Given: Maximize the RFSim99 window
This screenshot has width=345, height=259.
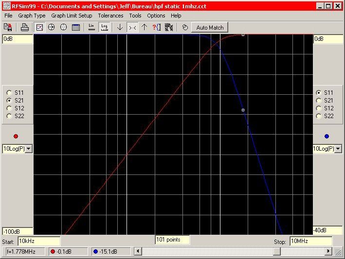Looking at the screenshot, I should coord(328,6).
